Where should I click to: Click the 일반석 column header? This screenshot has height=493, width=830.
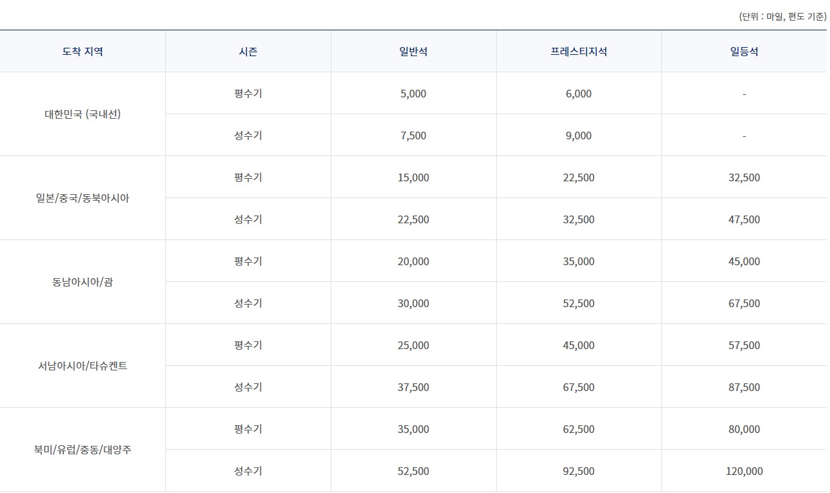click(x=413, y=52)
